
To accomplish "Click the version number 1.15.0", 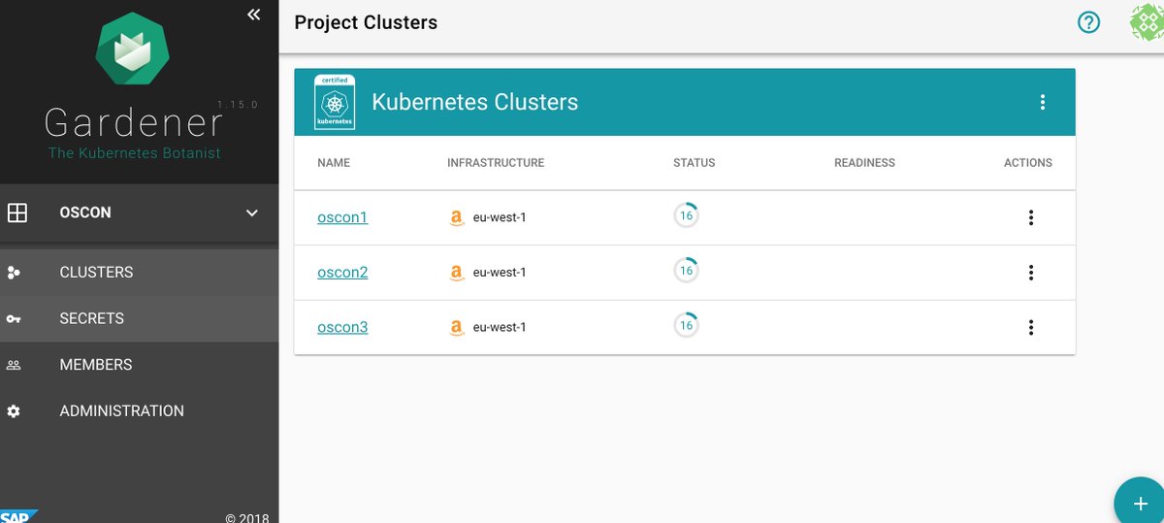I will (237, 104).
